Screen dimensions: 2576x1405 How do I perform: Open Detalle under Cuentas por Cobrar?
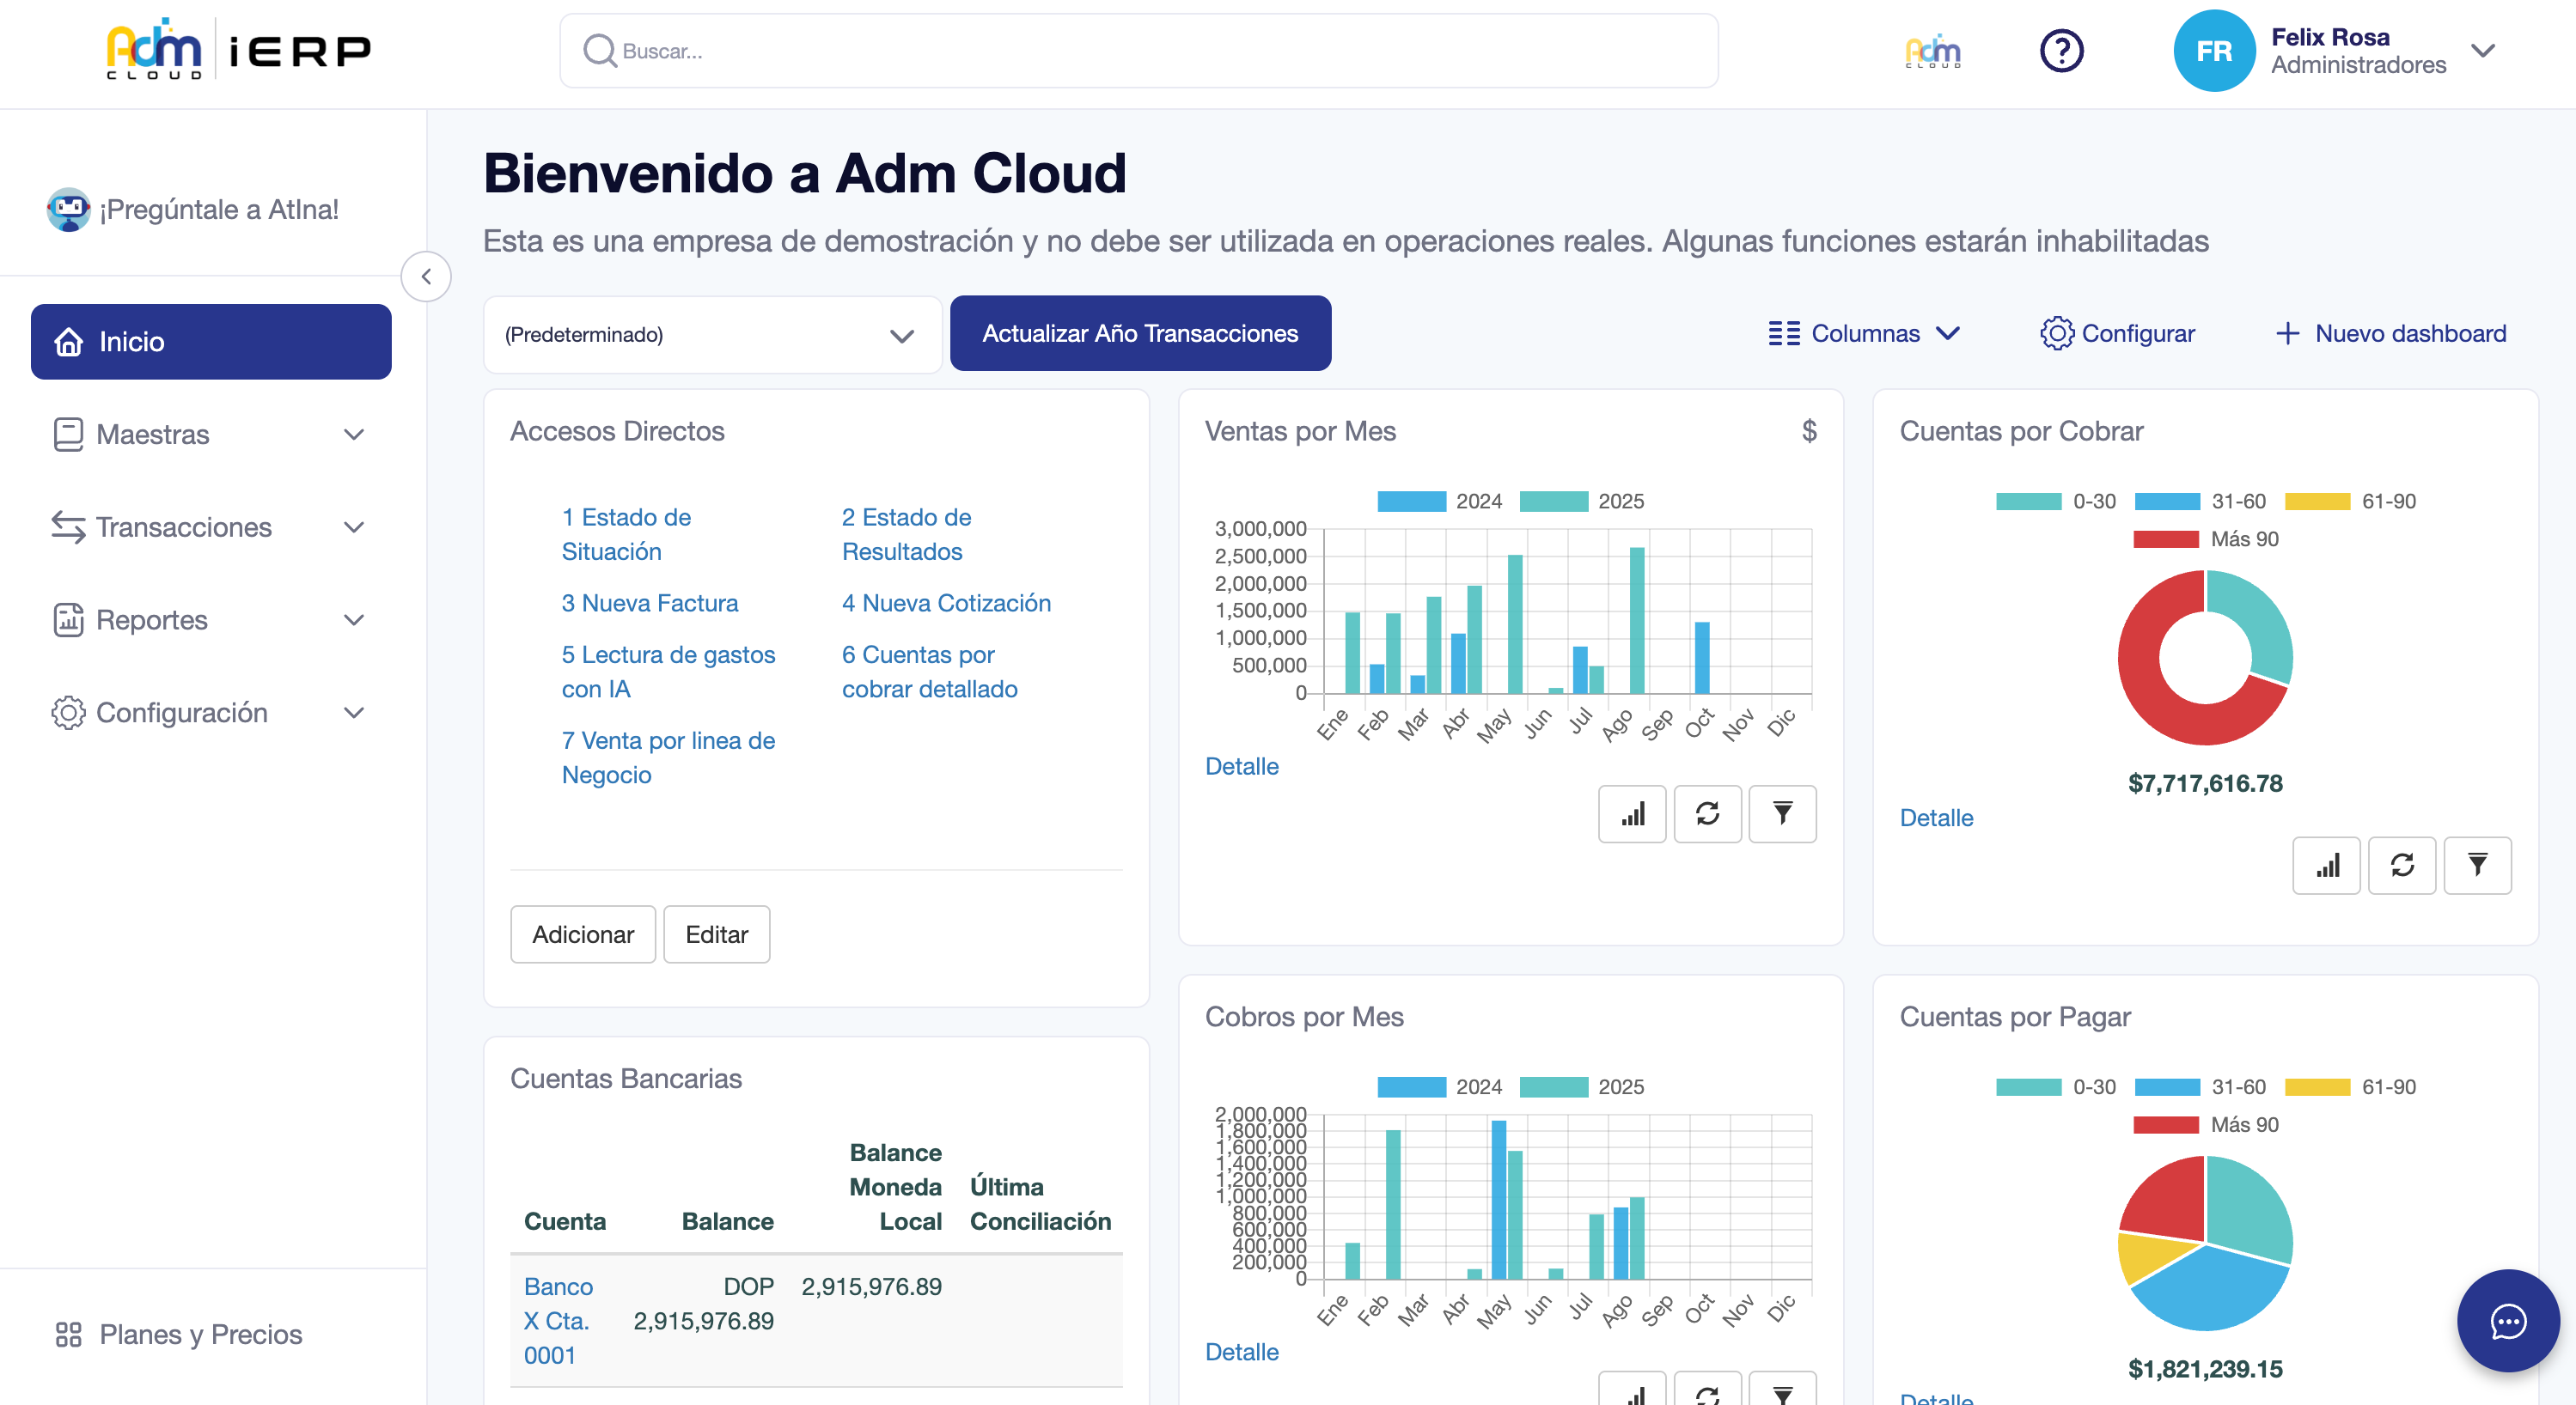1936,818
